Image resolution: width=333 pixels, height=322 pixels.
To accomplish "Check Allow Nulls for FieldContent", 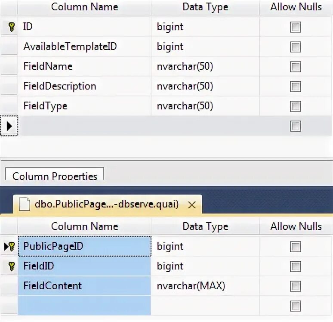I will click(x=296, y=286).
